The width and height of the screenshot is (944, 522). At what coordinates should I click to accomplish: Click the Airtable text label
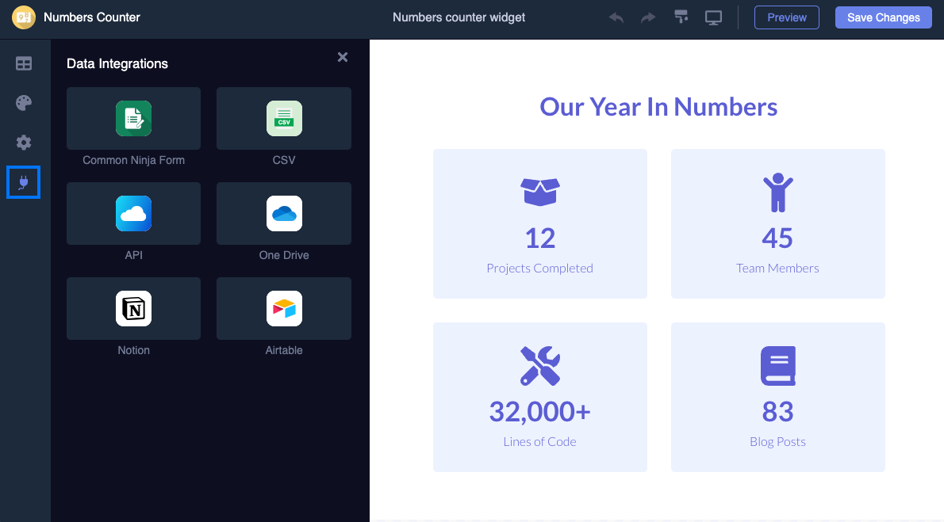[x=284, y=350]
